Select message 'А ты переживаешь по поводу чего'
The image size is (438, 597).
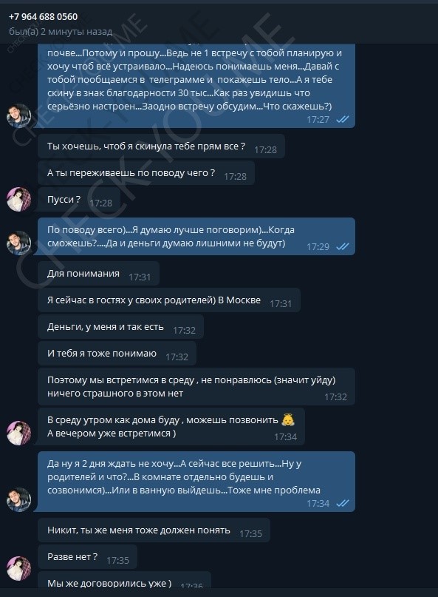[x=146, y=173]
